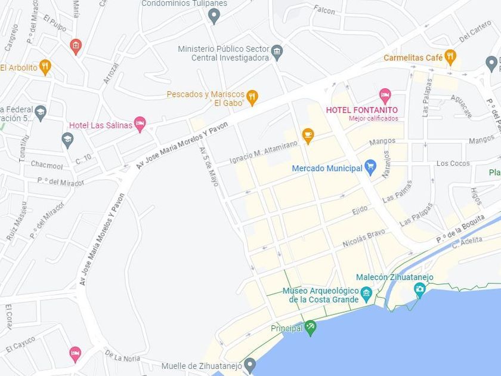Click the HOTEL FONTANITO name label
The width and height of the screenshot is (501, 376).
click(x=362, y=110)
